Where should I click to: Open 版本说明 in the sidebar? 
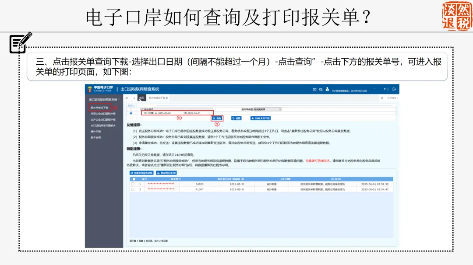point(96,138)
